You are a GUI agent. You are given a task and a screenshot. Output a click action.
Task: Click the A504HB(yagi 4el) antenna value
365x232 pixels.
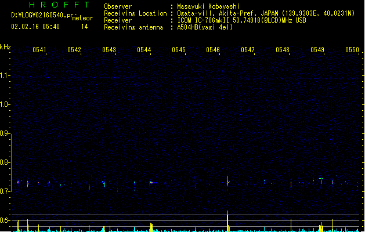pyautogui.click(x=205, y=27)
